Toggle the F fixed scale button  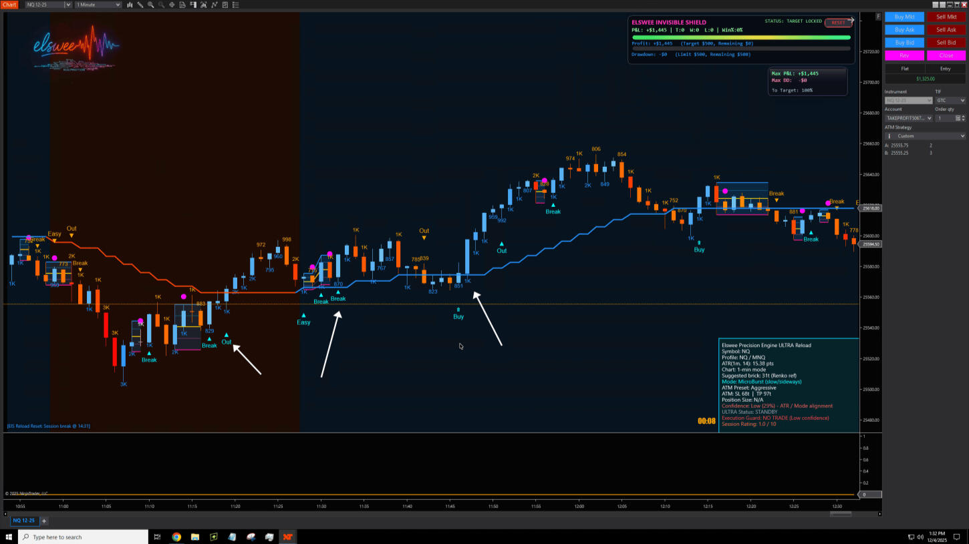coord(878,16)
